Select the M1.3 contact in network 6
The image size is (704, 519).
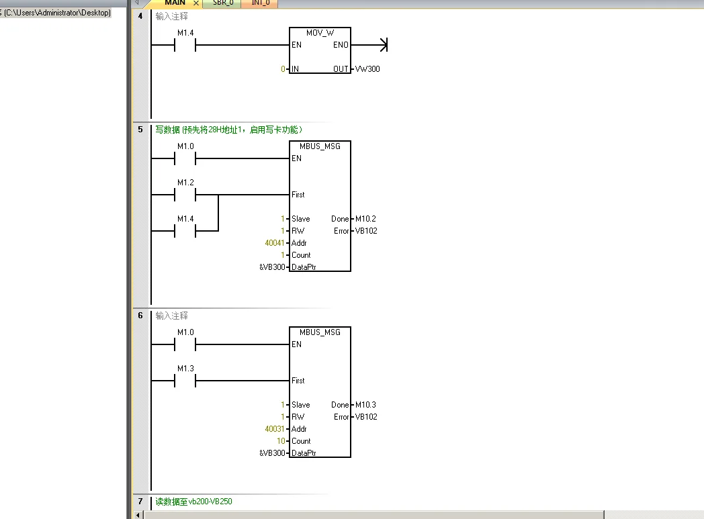click(185, 381)
